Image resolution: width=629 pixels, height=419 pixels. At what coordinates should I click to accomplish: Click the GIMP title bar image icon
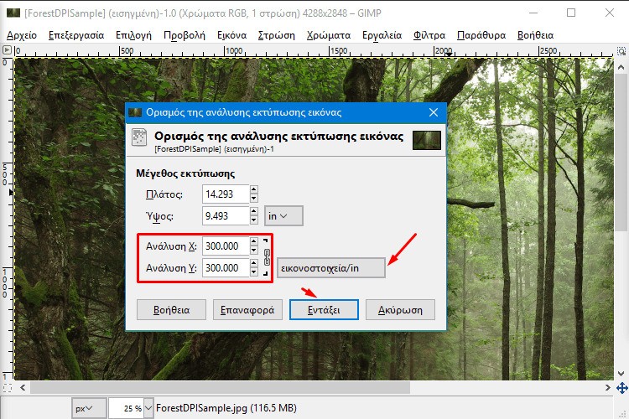[13, 13]
